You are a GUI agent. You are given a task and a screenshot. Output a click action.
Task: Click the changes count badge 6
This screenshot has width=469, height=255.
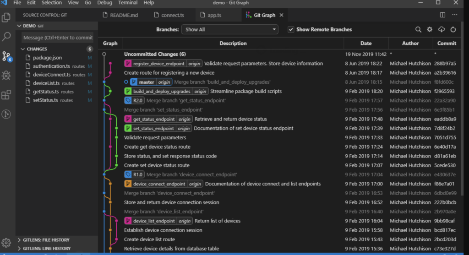point(89,49)
